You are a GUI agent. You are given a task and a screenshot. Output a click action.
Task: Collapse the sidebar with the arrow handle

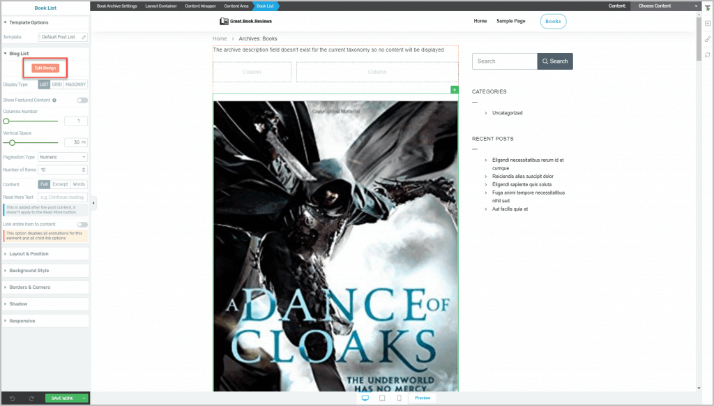(x=93, y=203)
